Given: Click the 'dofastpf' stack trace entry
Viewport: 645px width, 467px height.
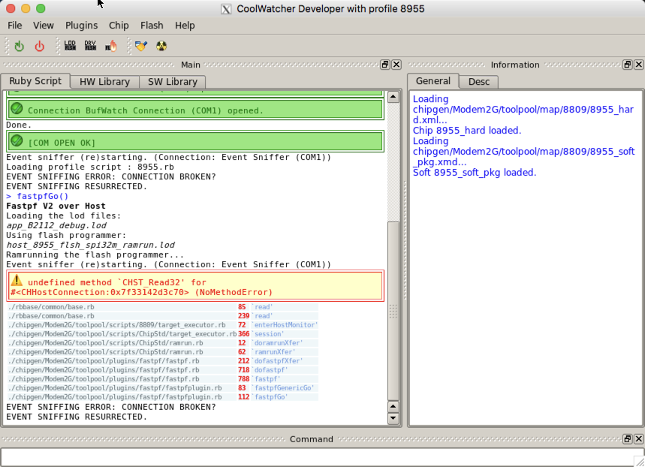Looking at the screenshot, I should (270, 370).
